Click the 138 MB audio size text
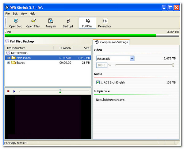The image size is (184, 149). pyautogui.click(x=171, y=82)
